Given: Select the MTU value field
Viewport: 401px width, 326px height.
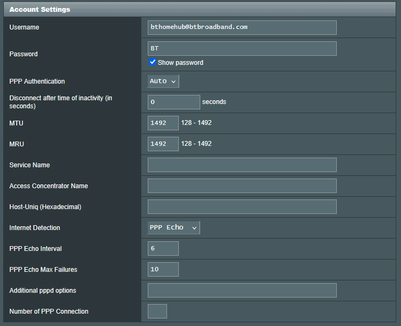Looking at the screenshot, I should tap(163, 123).
